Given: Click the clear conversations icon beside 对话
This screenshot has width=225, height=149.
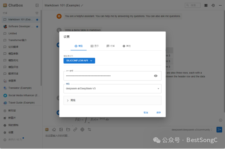Looking at the screenshot, I should (37, 13).
